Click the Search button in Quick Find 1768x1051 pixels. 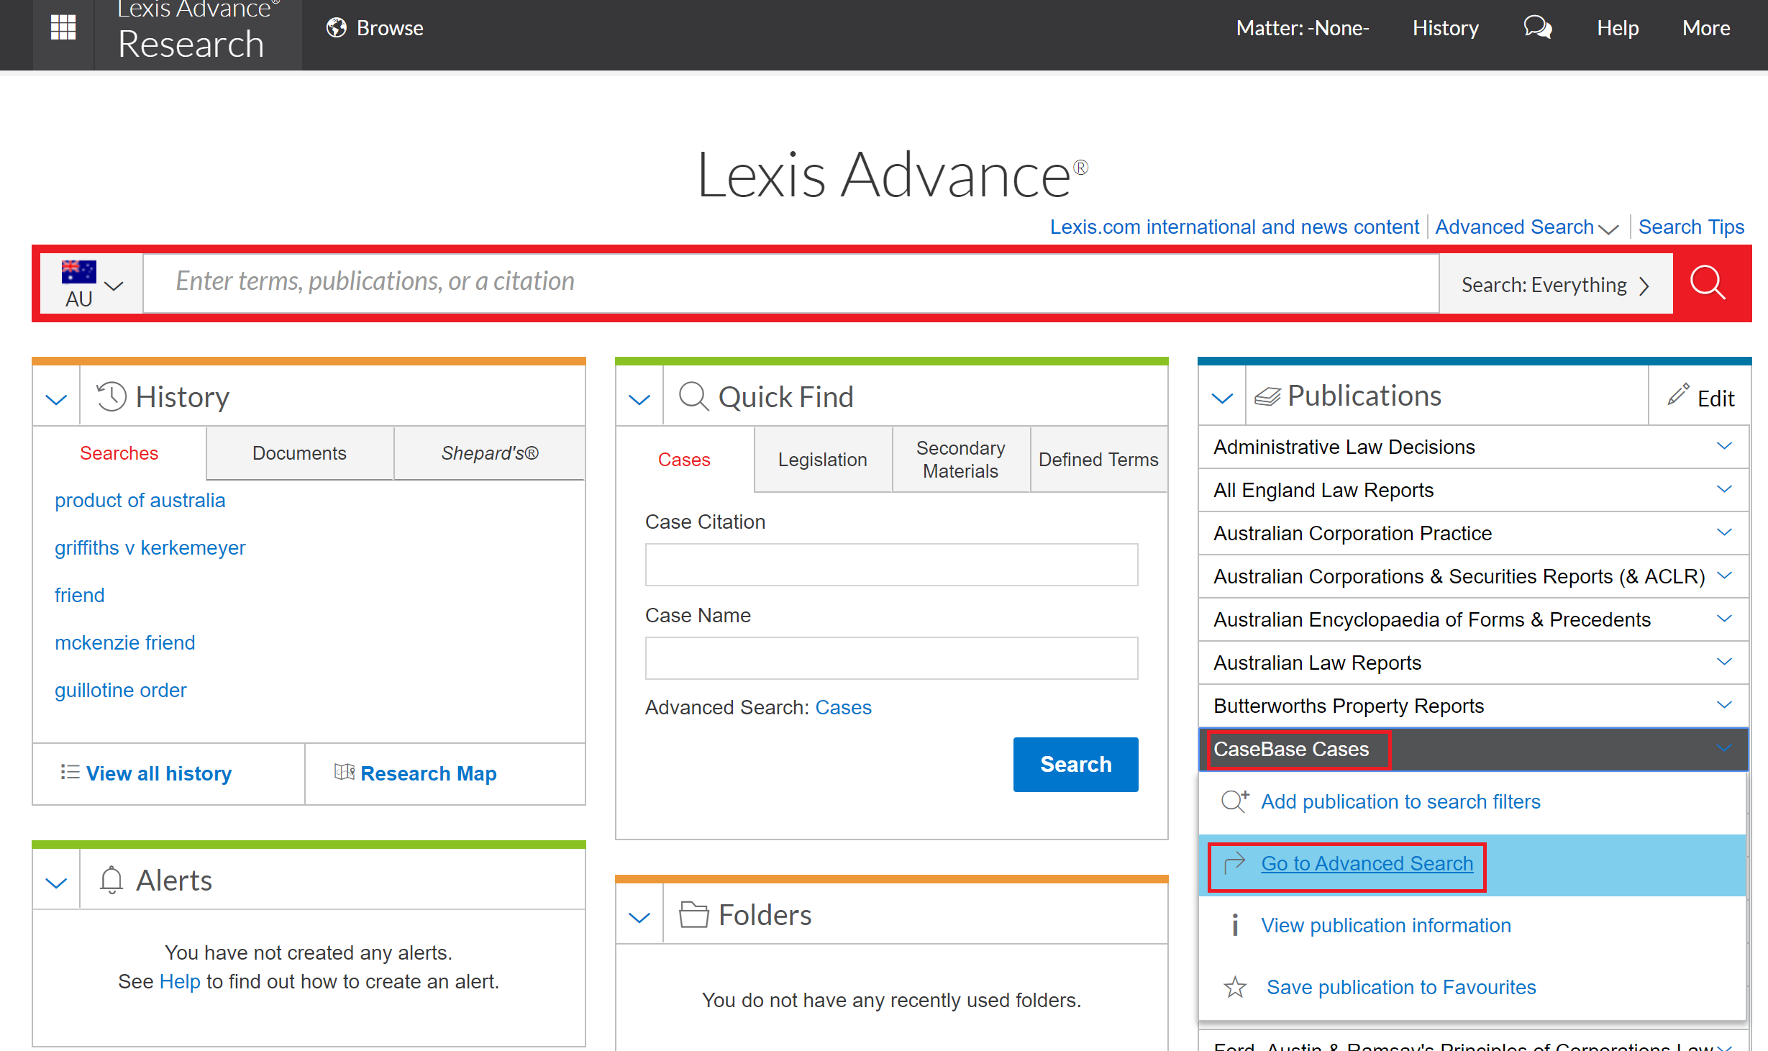tap(1075, 764)
